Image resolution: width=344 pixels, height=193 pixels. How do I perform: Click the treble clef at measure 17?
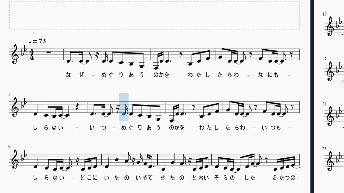pyautogui.click(x=330, y=71)
